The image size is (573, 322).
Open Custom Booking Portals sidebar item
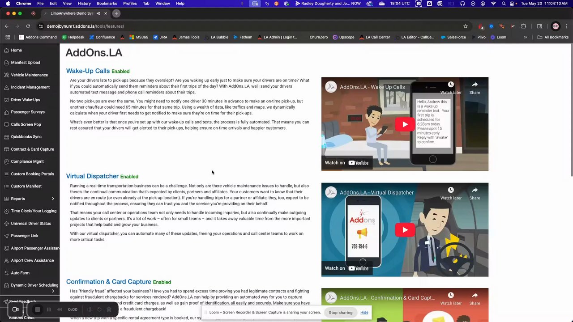[x=32, y=174]
